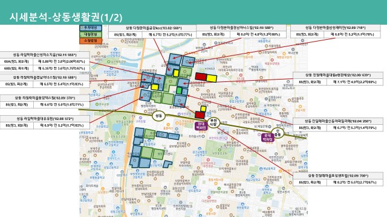The image size is (387, 217).
Task: Select cell 매 5.80억/ 전 3.8억(2.00억/67%)
Action: 61,61
